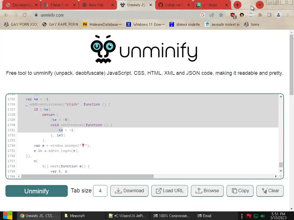
Task: Close the Unminify JS tab
Action: [151, 5]
